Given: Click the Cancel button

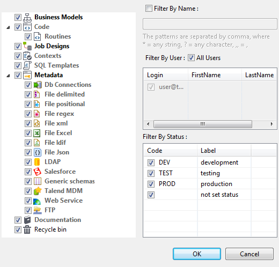Looking at the screenshot, I should (x=249, y=254).
